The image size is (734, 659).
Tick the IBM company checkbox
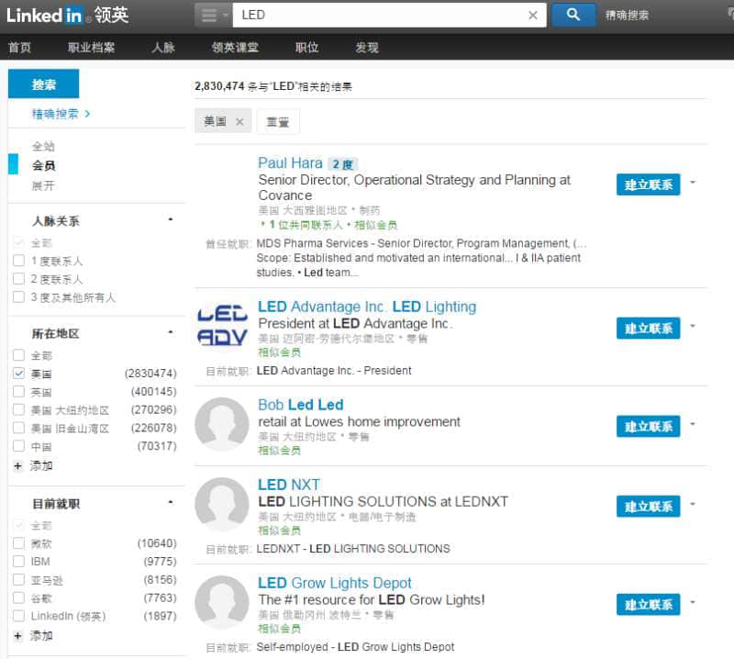pyautogui.click(x=19, y=562)
